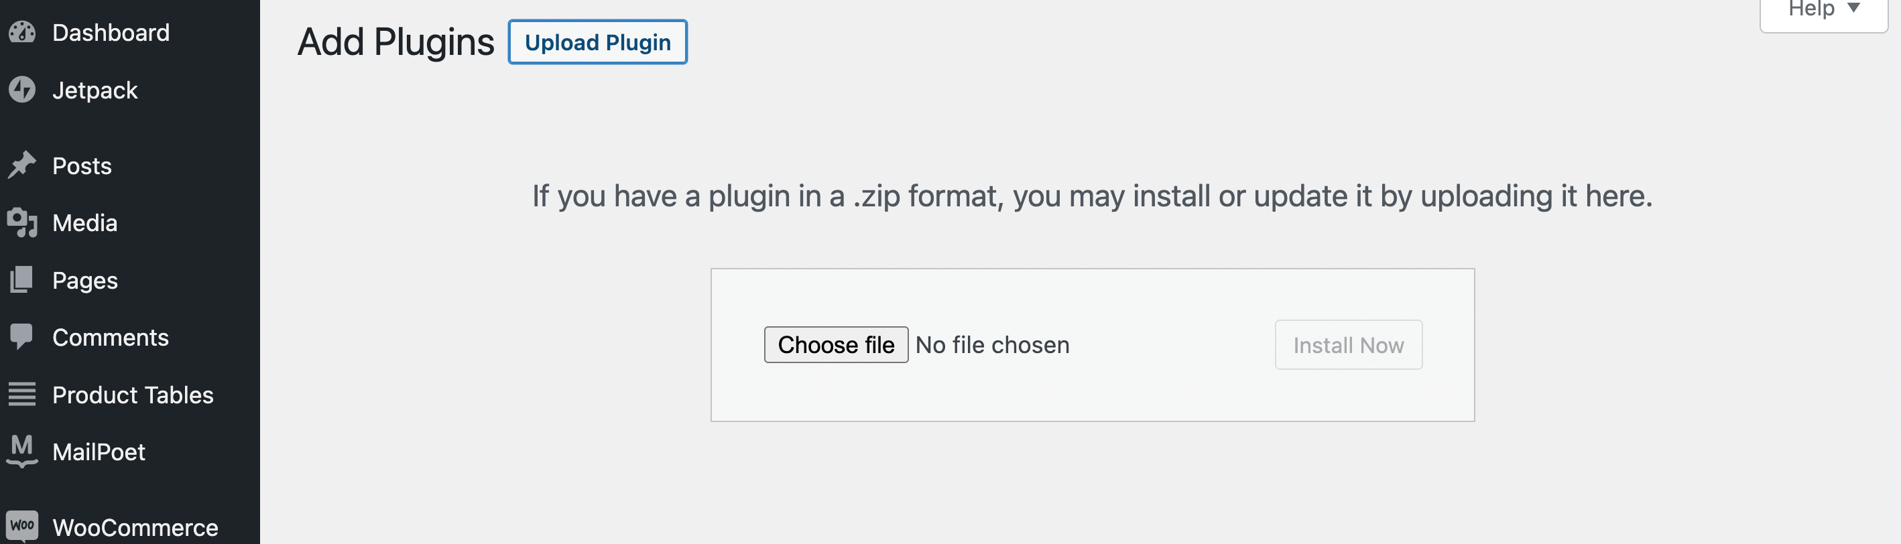
Task: Open the Product Tables menu label
Action: coord(133,395)
